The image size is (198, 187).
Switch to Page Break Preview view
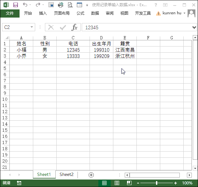pyautogui.click(x=129, y=183)
